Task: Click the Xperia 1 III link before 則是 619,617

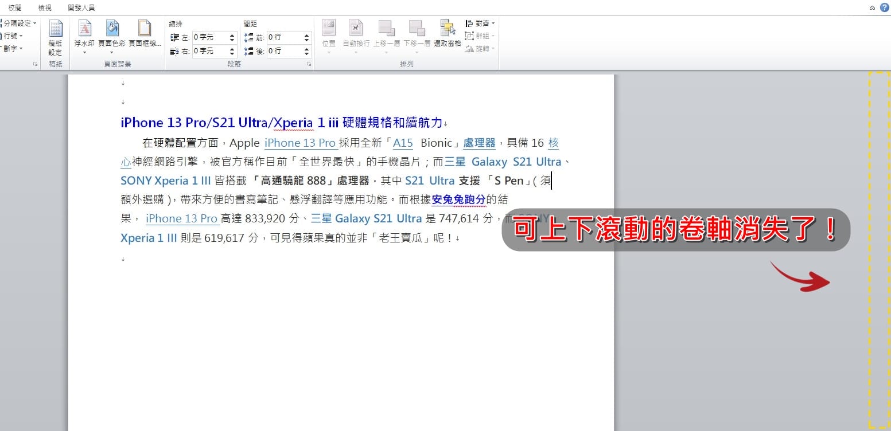Action: [x=149, y=238]
